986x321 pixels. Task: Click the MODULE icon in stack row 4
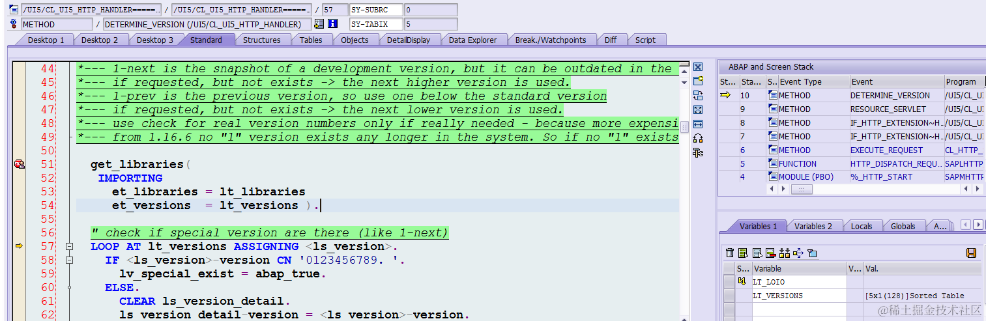tap(773, 177)
